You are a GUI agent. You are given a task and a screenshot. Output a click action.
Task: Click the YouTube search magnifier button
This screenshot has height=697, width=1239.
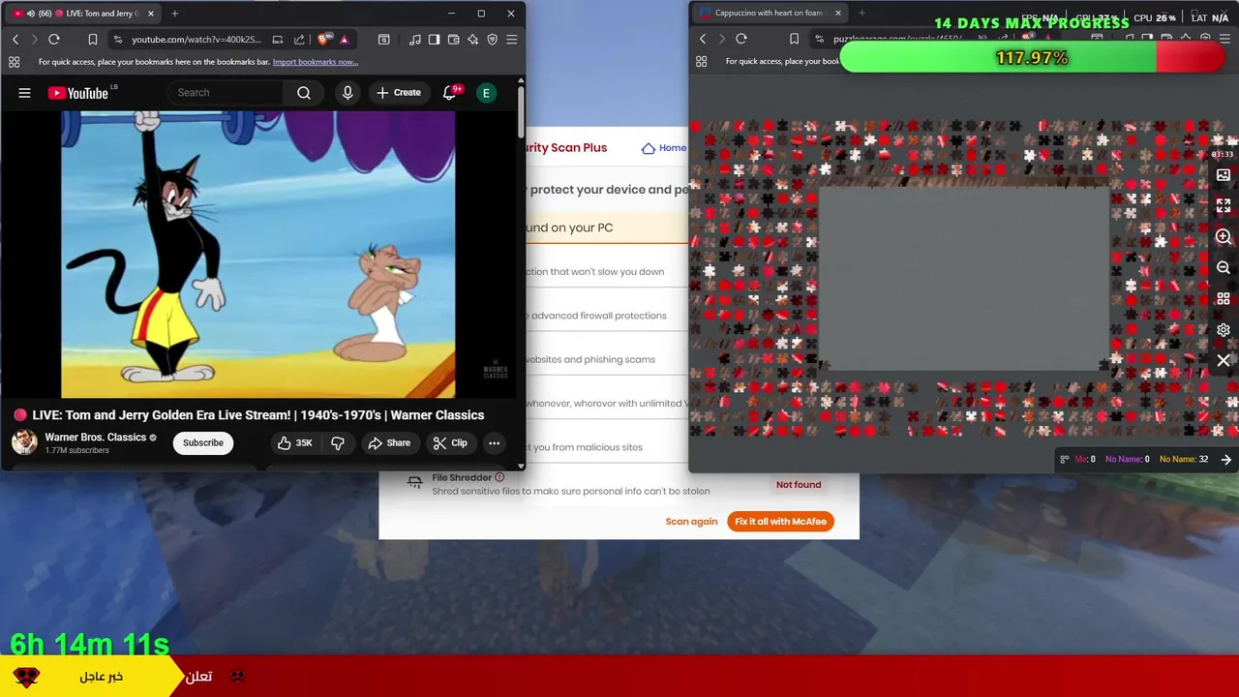304,93
